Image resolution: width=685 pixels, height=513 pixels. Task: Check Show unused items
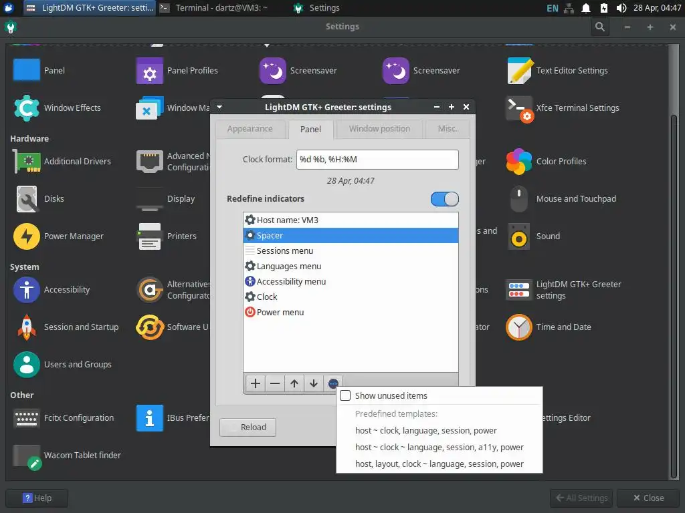345,395
